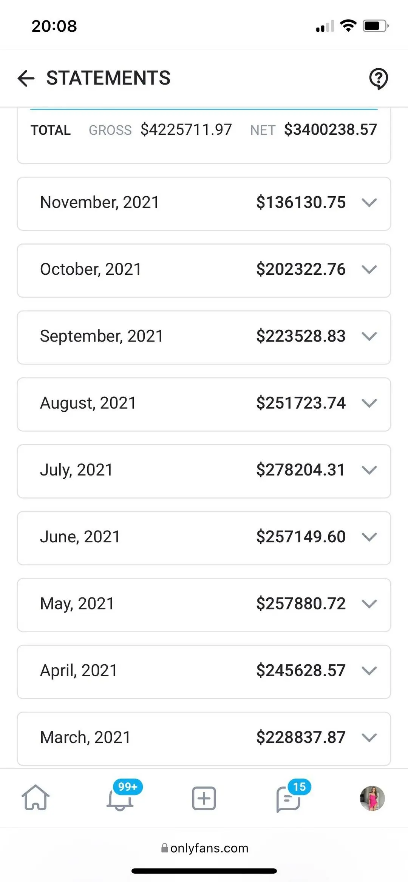
Task: Tap the NET total $3400238.57
Action: point(330,130)
